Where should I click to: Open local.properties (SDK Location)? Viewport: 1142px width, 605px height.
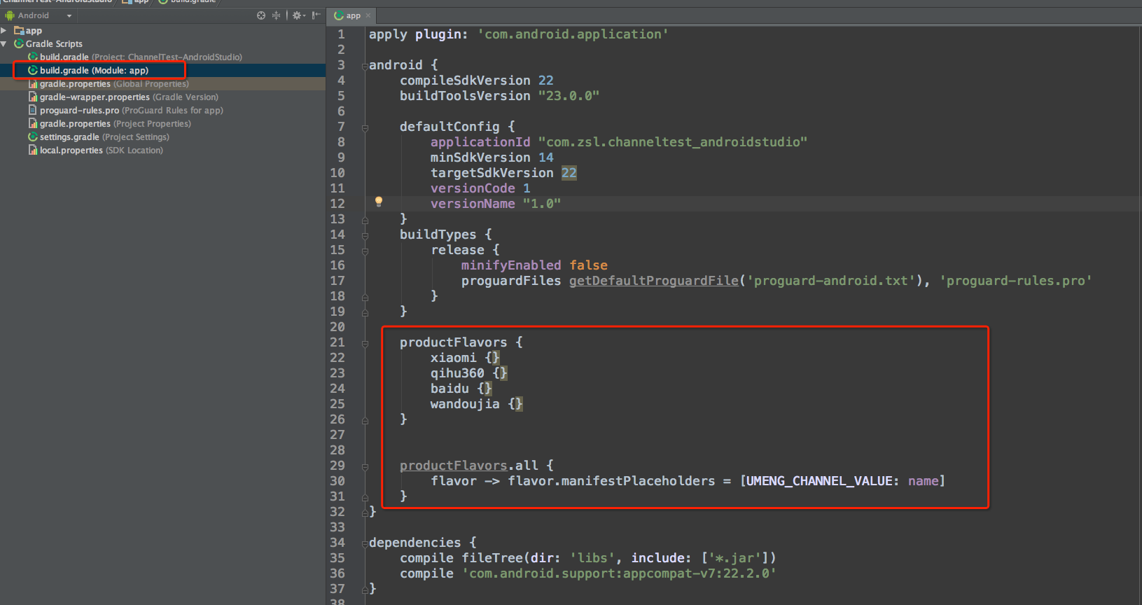tap(95, 151)
